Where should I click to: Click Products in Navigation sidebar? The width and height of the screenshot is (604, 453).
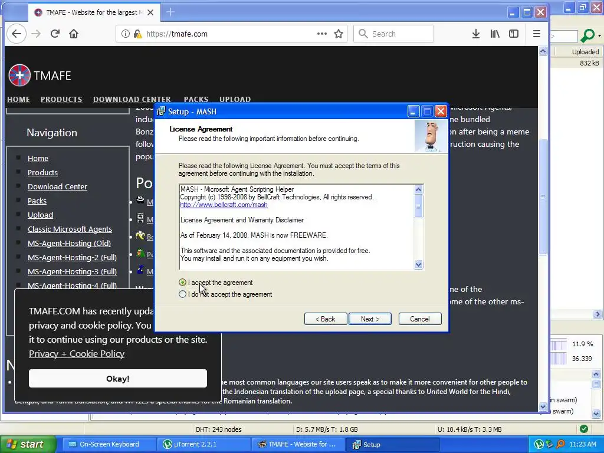[42, 173]
